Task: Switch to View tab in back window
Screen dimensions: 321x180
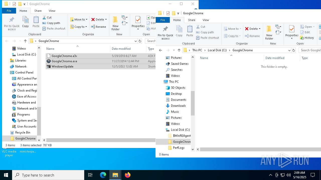Action: click(52, 11)
